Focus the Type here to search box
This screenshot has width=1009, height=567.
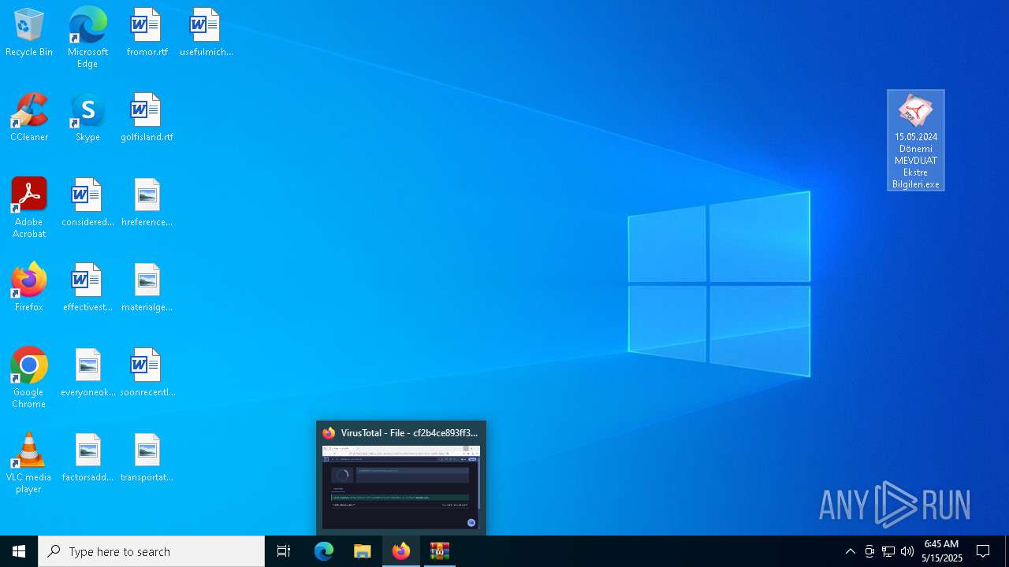tap(151, 551)
